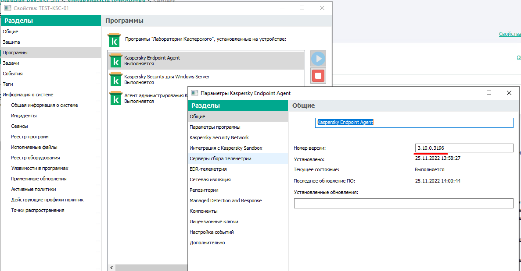Open Лицензионные ключи section
The height and width of the screenshot is (271, 521).
tap(238, 222)
